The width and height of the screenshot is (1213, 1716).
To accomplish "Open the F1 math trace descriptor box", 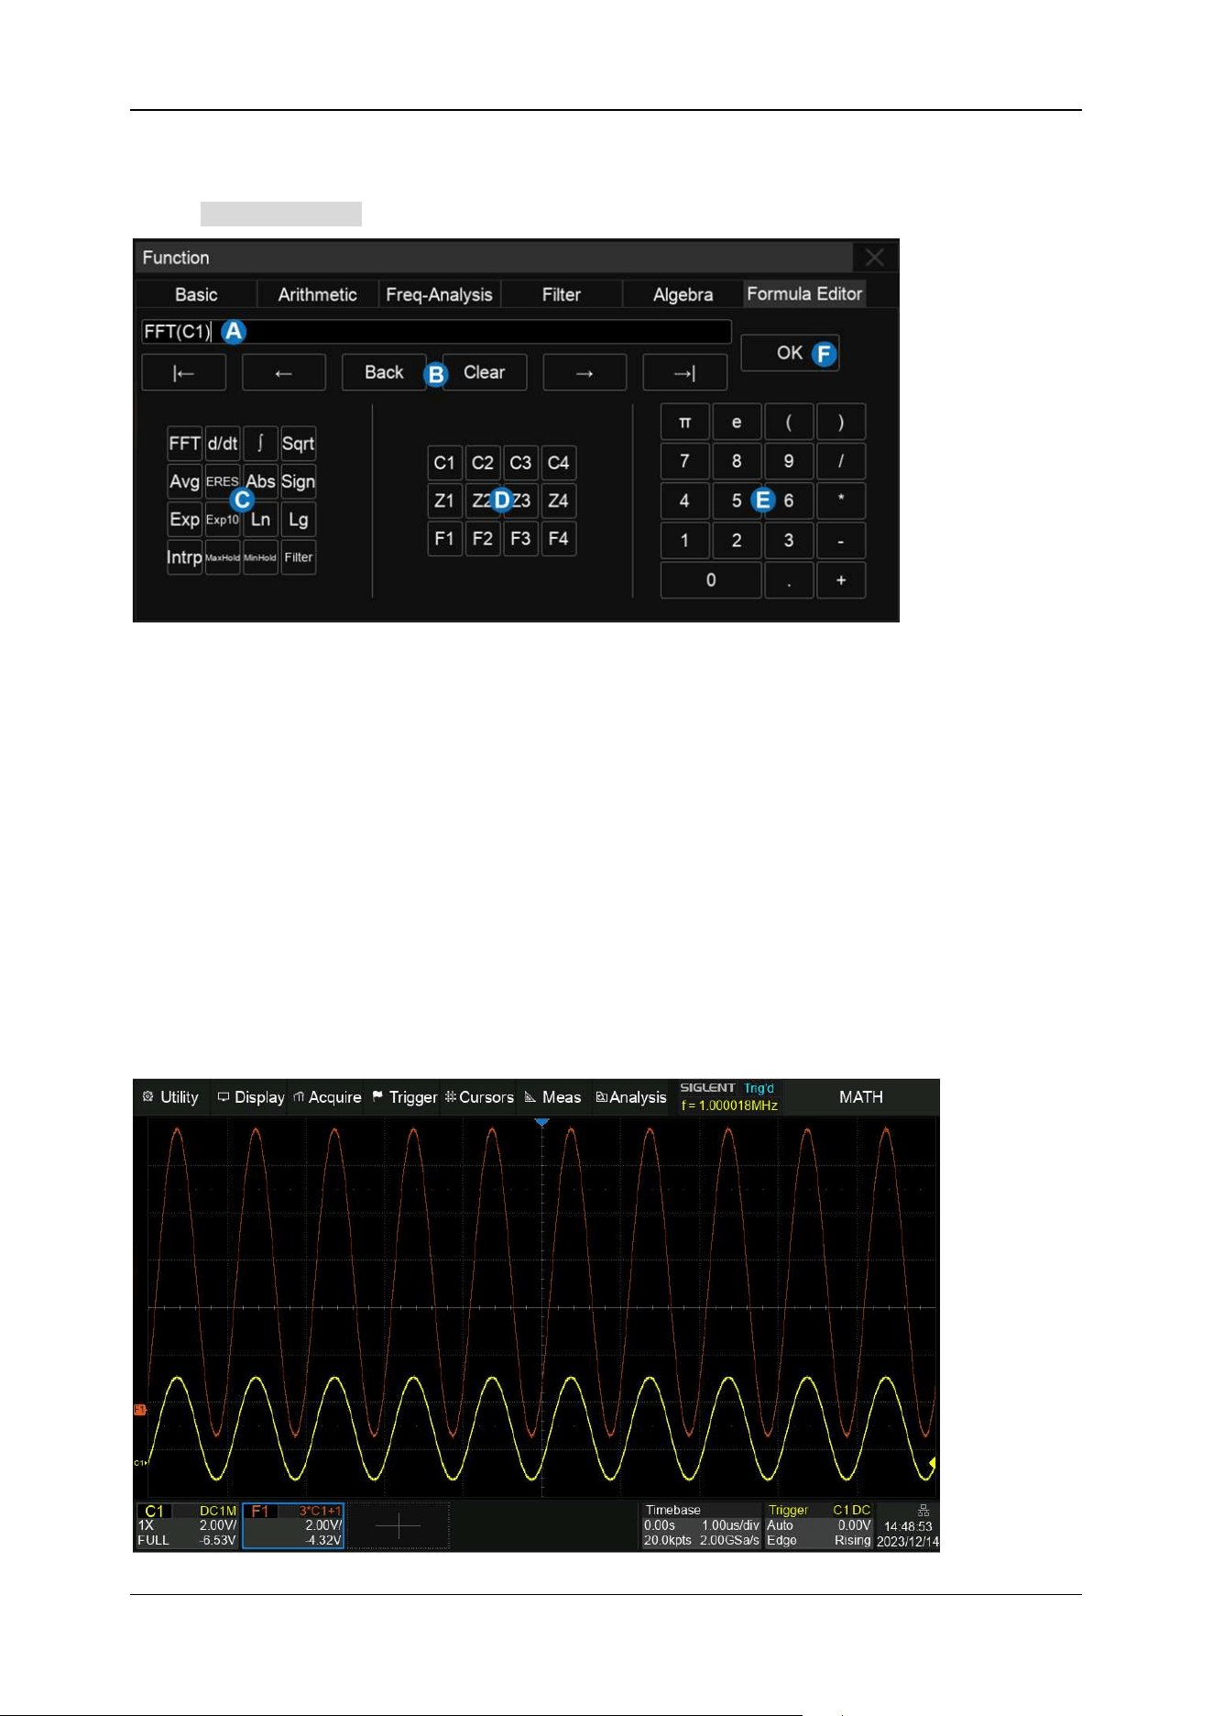I will click(x=293, y=1525).
